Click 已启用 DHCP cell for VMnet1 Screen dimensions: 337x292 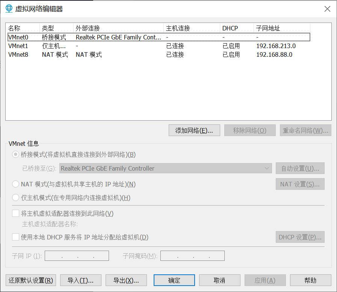tap(231, 46)
